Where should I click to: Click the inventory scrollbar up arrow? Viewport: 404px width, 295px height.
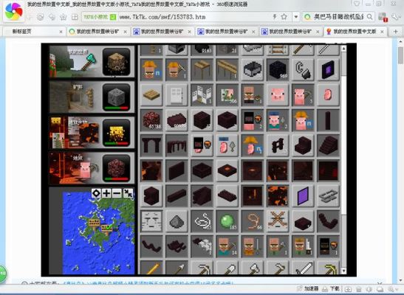(343, 49)
